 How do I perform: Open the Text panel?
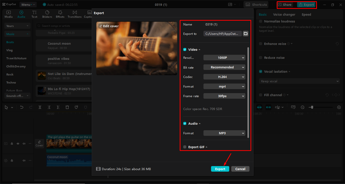coord(34,14)
